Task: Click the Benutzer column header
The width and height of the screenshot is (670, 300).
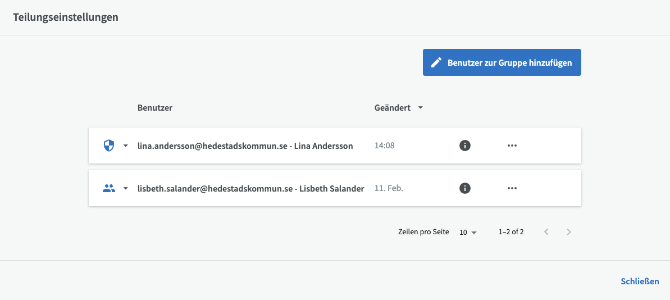Action: (x=155, y=108)
